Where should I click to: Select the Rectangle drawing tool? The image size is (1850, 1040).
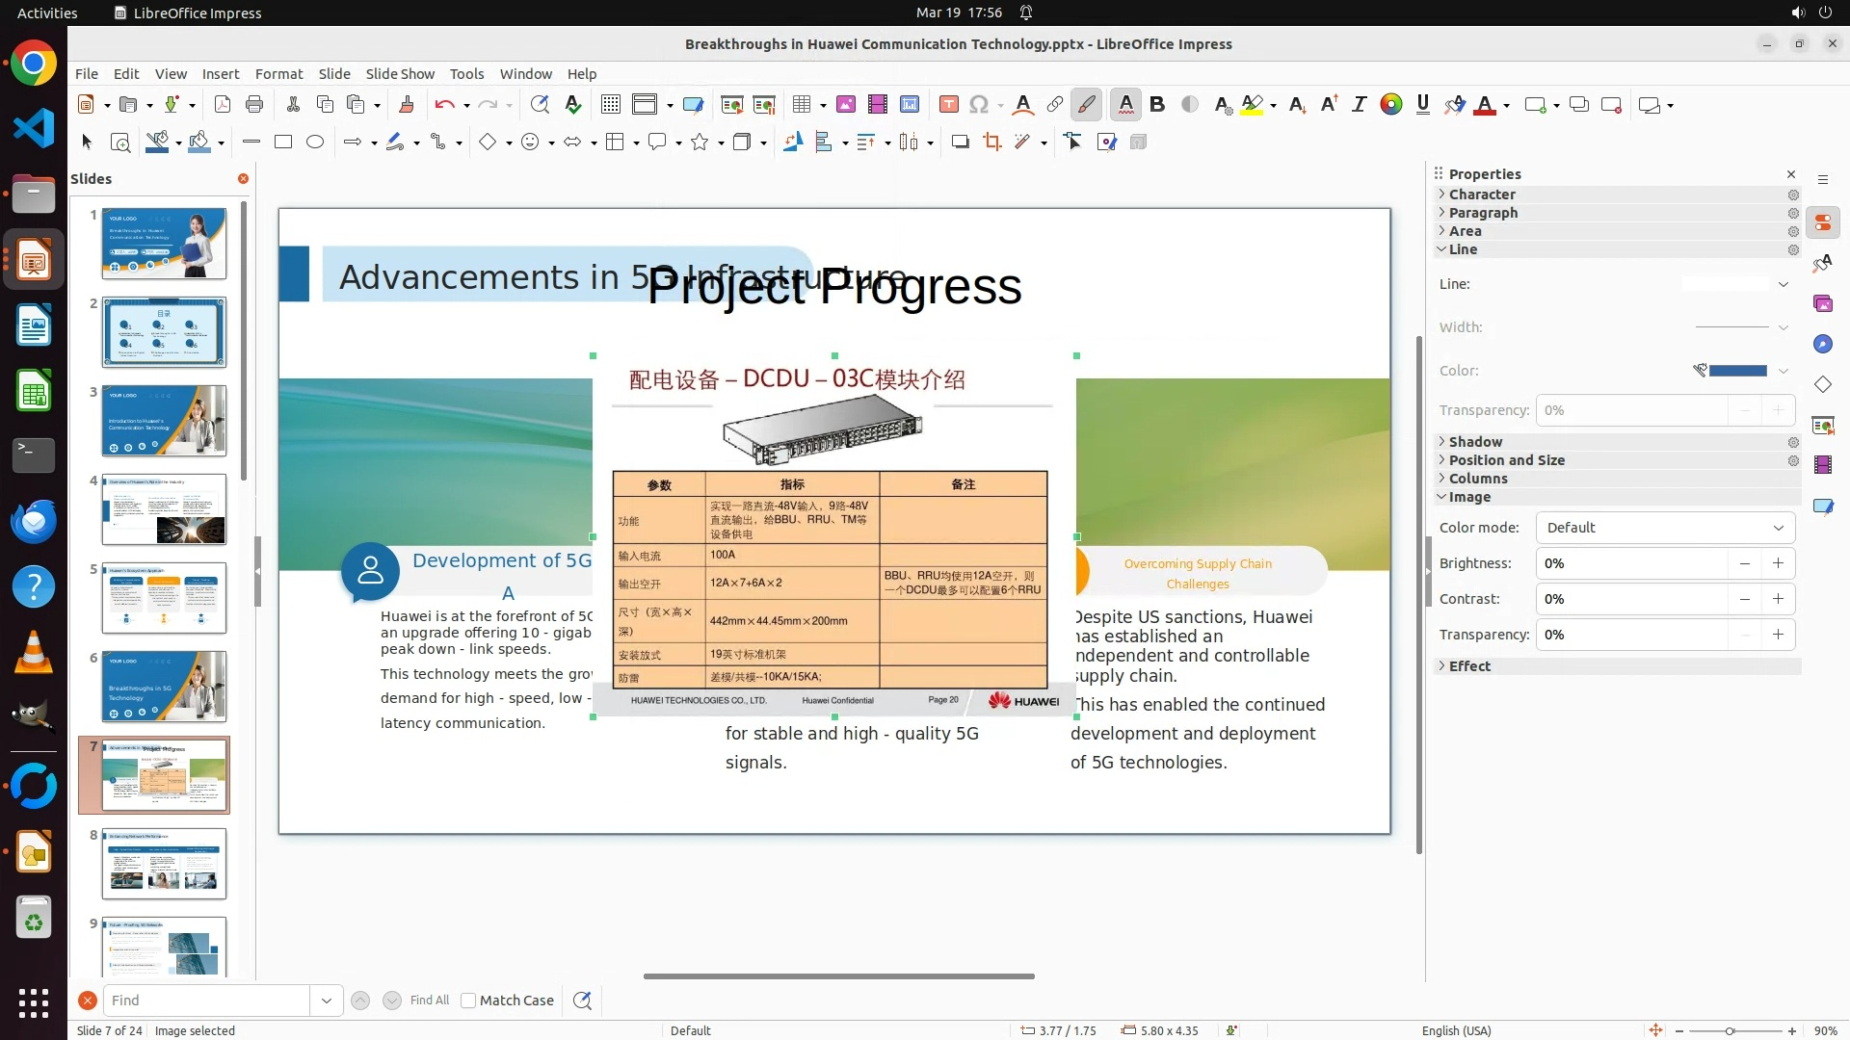coord(282,143)
